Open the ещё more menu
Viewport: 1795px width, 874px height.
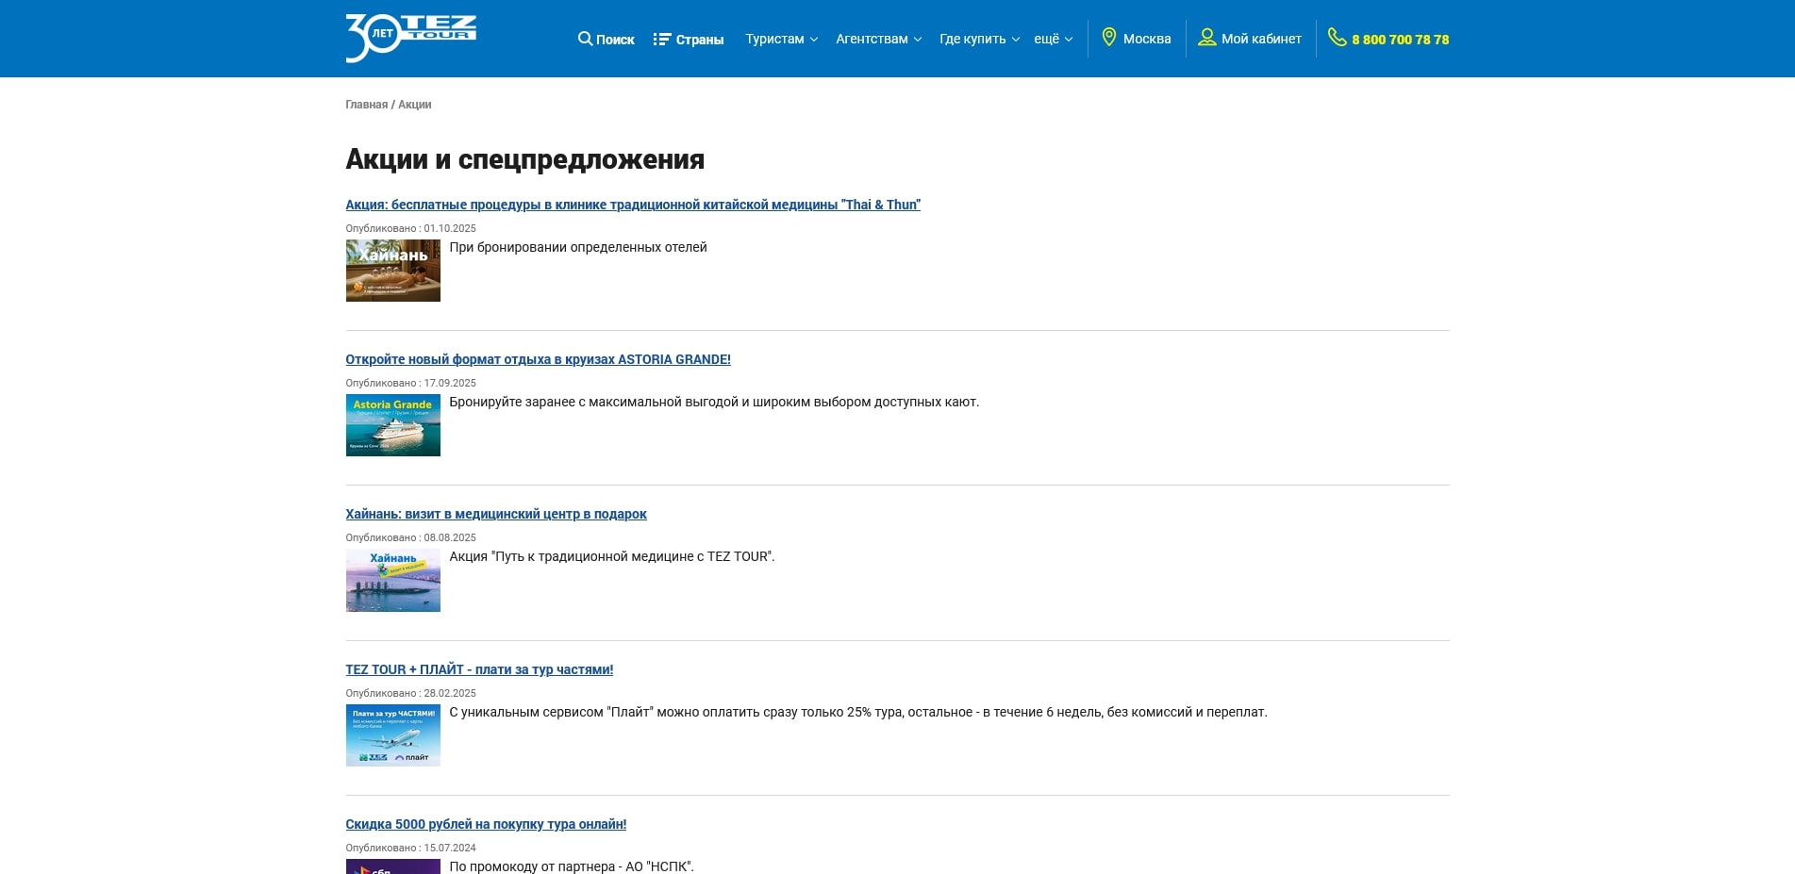pos(1053,40)
